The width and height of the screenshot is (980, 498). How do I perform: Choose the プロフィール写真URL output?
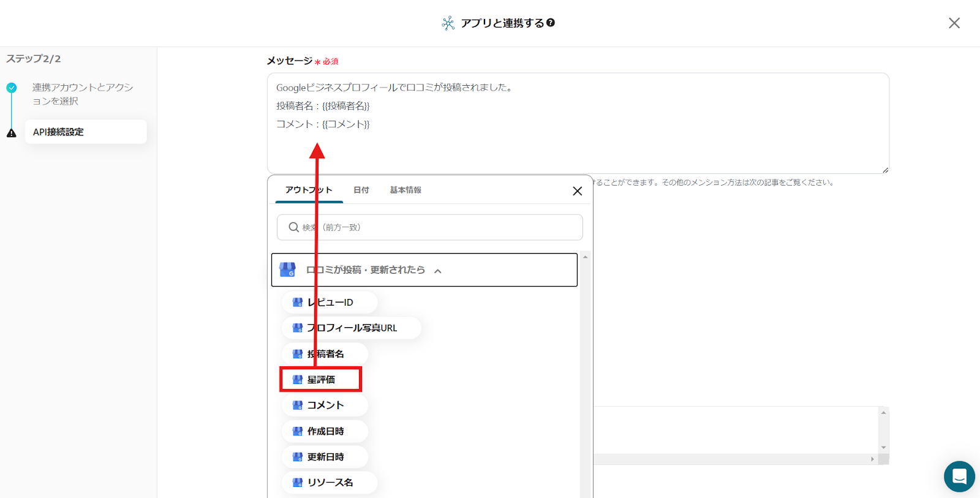tap(351, 328)
